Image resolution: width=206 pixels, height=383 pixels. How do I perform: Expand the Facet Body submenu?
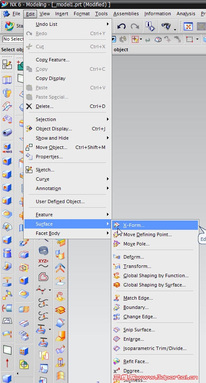(67, 233)
